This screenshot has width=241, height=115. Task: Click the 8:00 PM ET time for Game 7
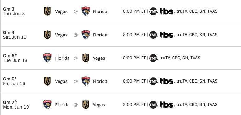(134, 104)
